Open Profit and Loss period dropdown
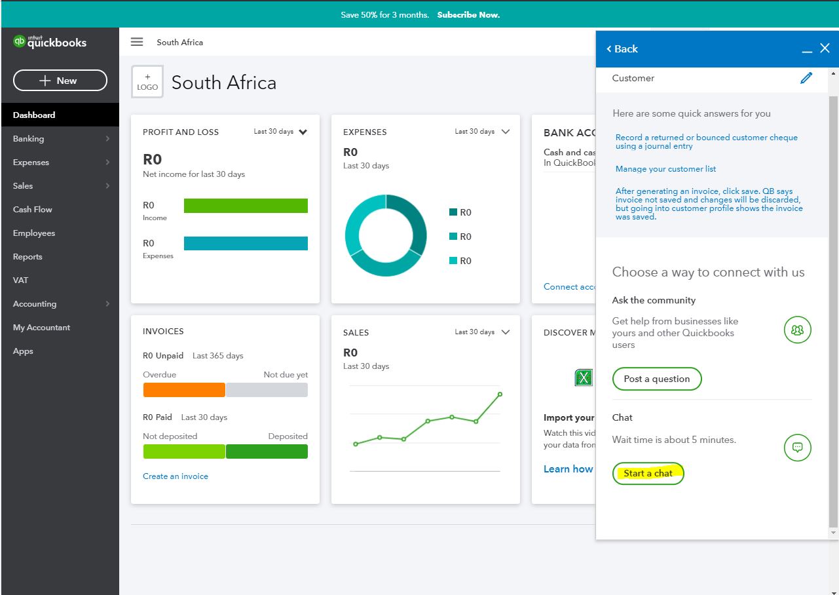 pyautogui.click(x=281, y=132)
